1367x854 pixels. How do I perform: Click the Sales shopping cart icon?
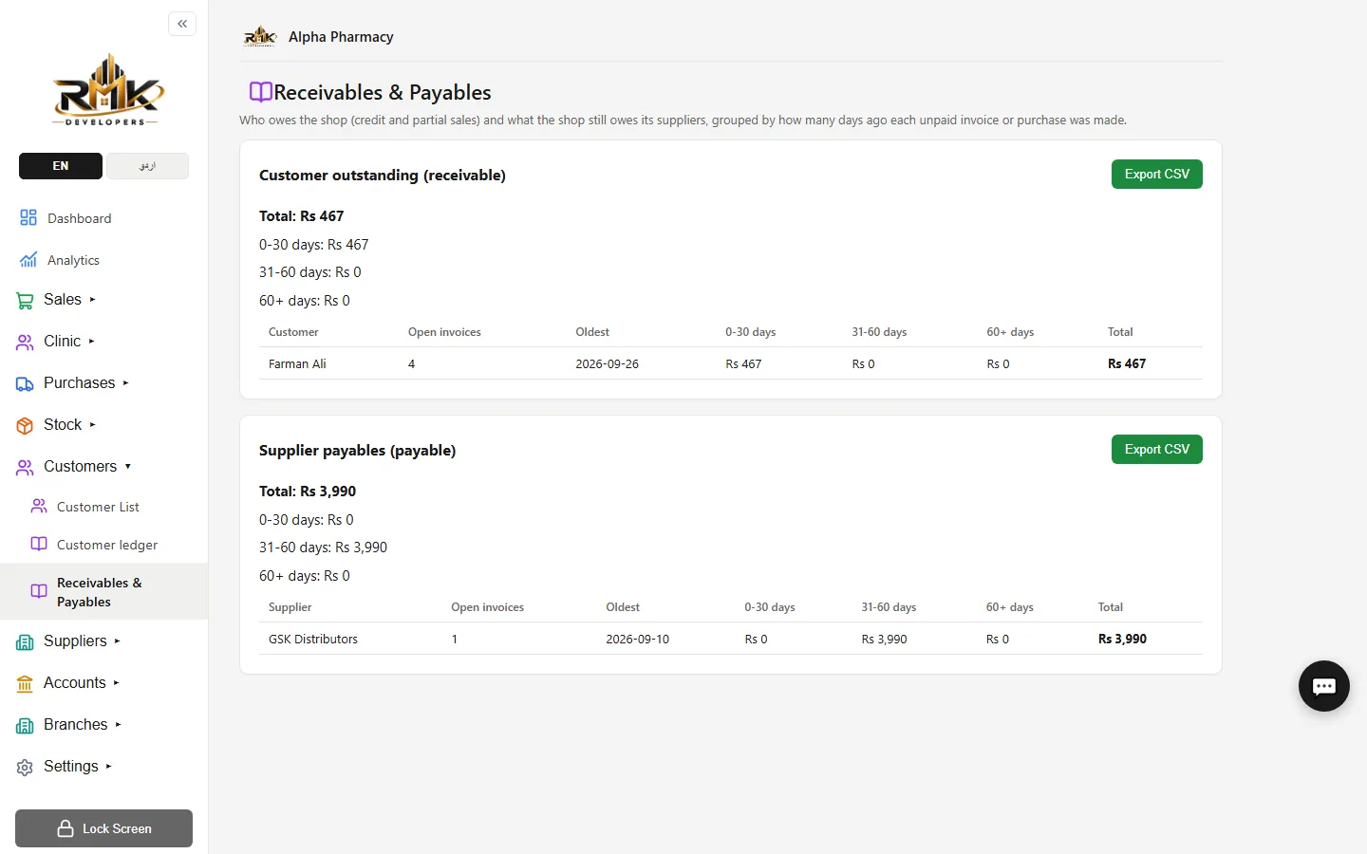(25, 301)
